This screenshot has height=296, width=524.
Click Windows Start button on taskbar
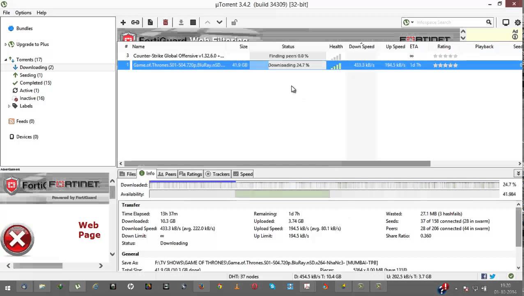[x=7, y=287]
